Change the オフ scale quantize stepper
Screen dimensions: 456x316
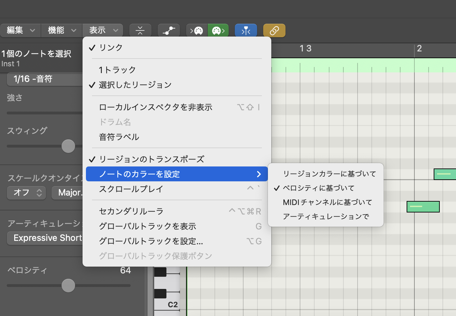click(x=26, y=193)
